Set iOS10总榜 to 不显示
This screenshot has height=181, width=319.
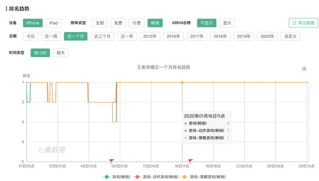pos(207,23)
